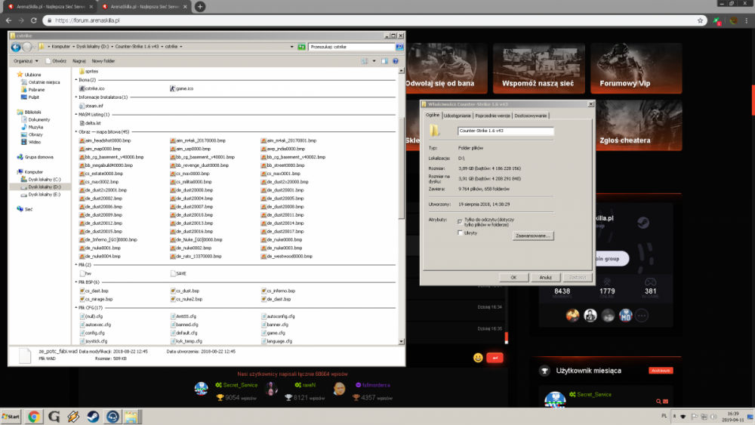This screenshot has height=425, width=755.
Task: Open Ulubione in the navigation pane
Action: [x=32, y=75]
